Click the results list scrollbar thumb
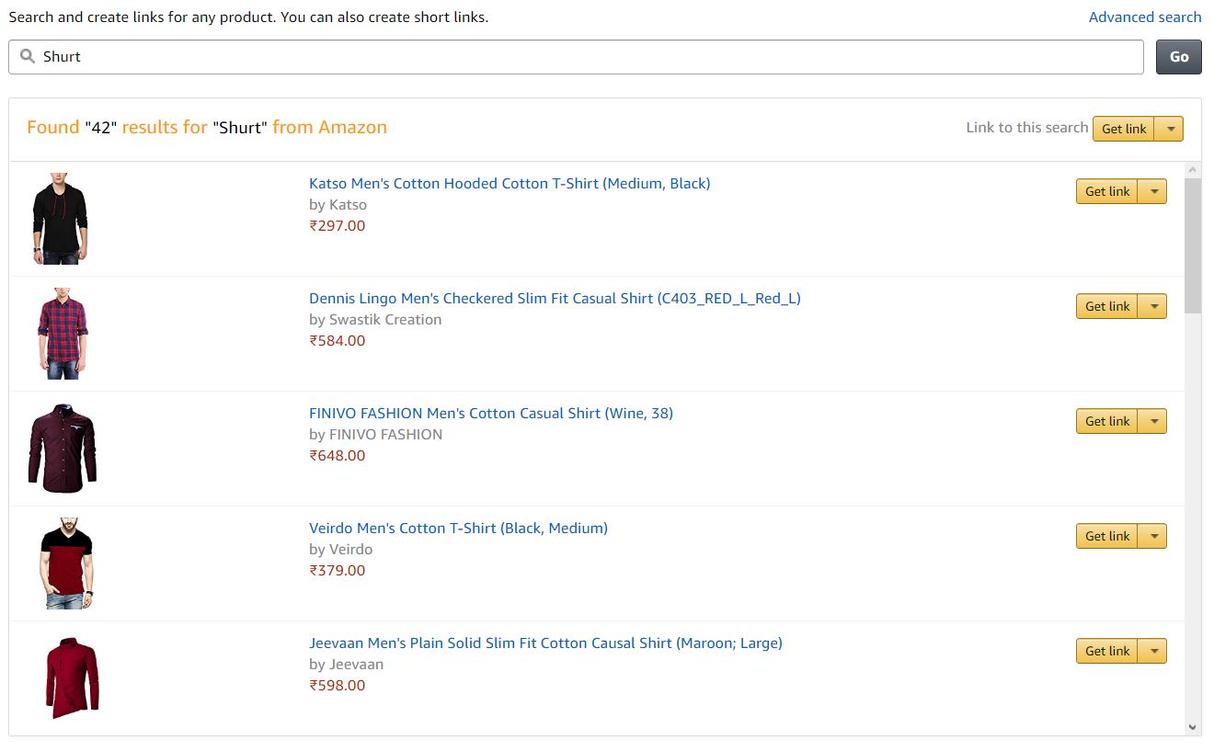This screenshot has width=1214, height=751. 1193,245
